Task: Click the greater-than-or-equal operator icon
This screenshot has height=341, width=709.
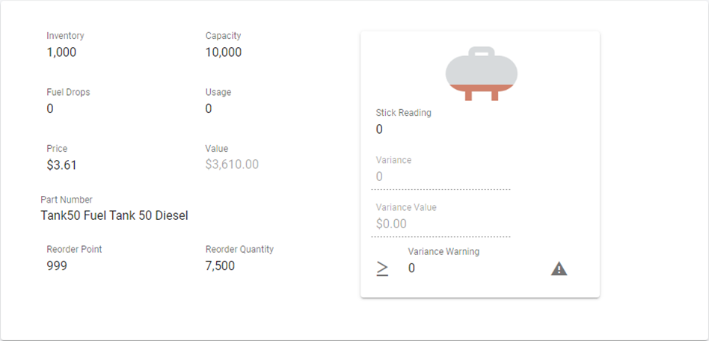Action: 382,268
